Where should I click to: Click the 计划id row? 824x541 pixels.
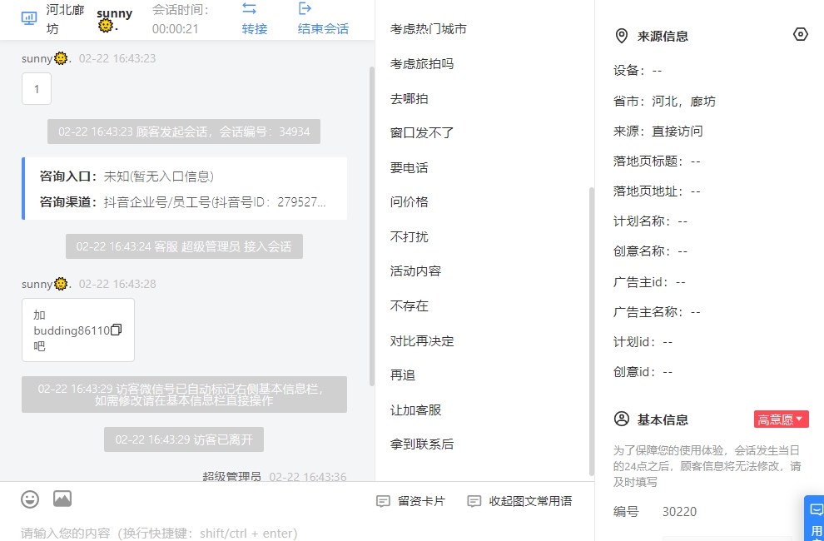point(643,342)
